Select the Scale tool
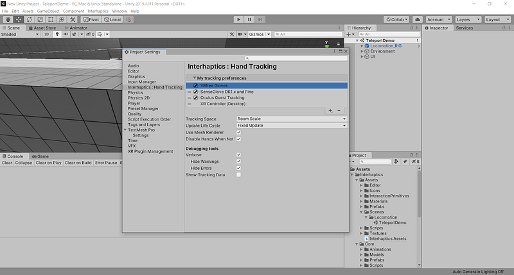514x275 pixels. (40, 20)
